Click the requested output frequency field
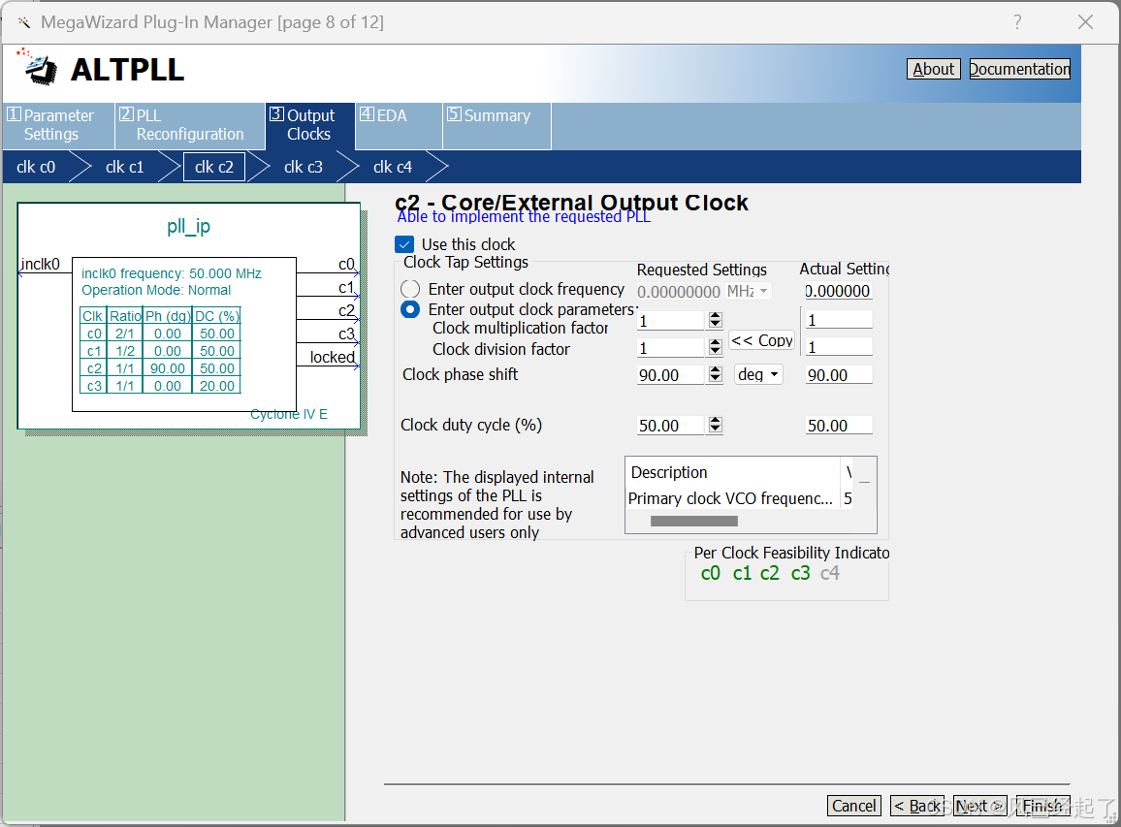The width and height of the screenshot is (1121, 827). point(679,292)
